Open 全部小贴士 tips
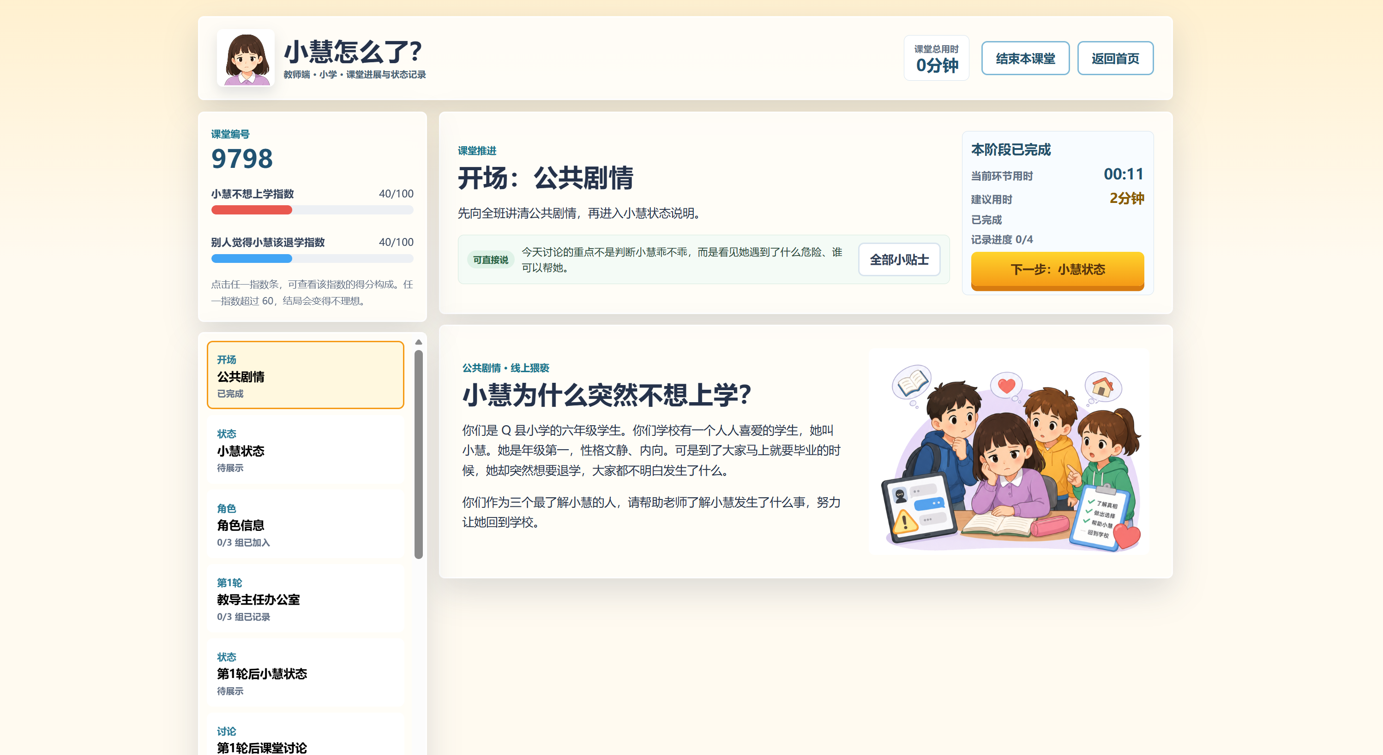This screenshot has height=755, width=1383. point(899,260)
